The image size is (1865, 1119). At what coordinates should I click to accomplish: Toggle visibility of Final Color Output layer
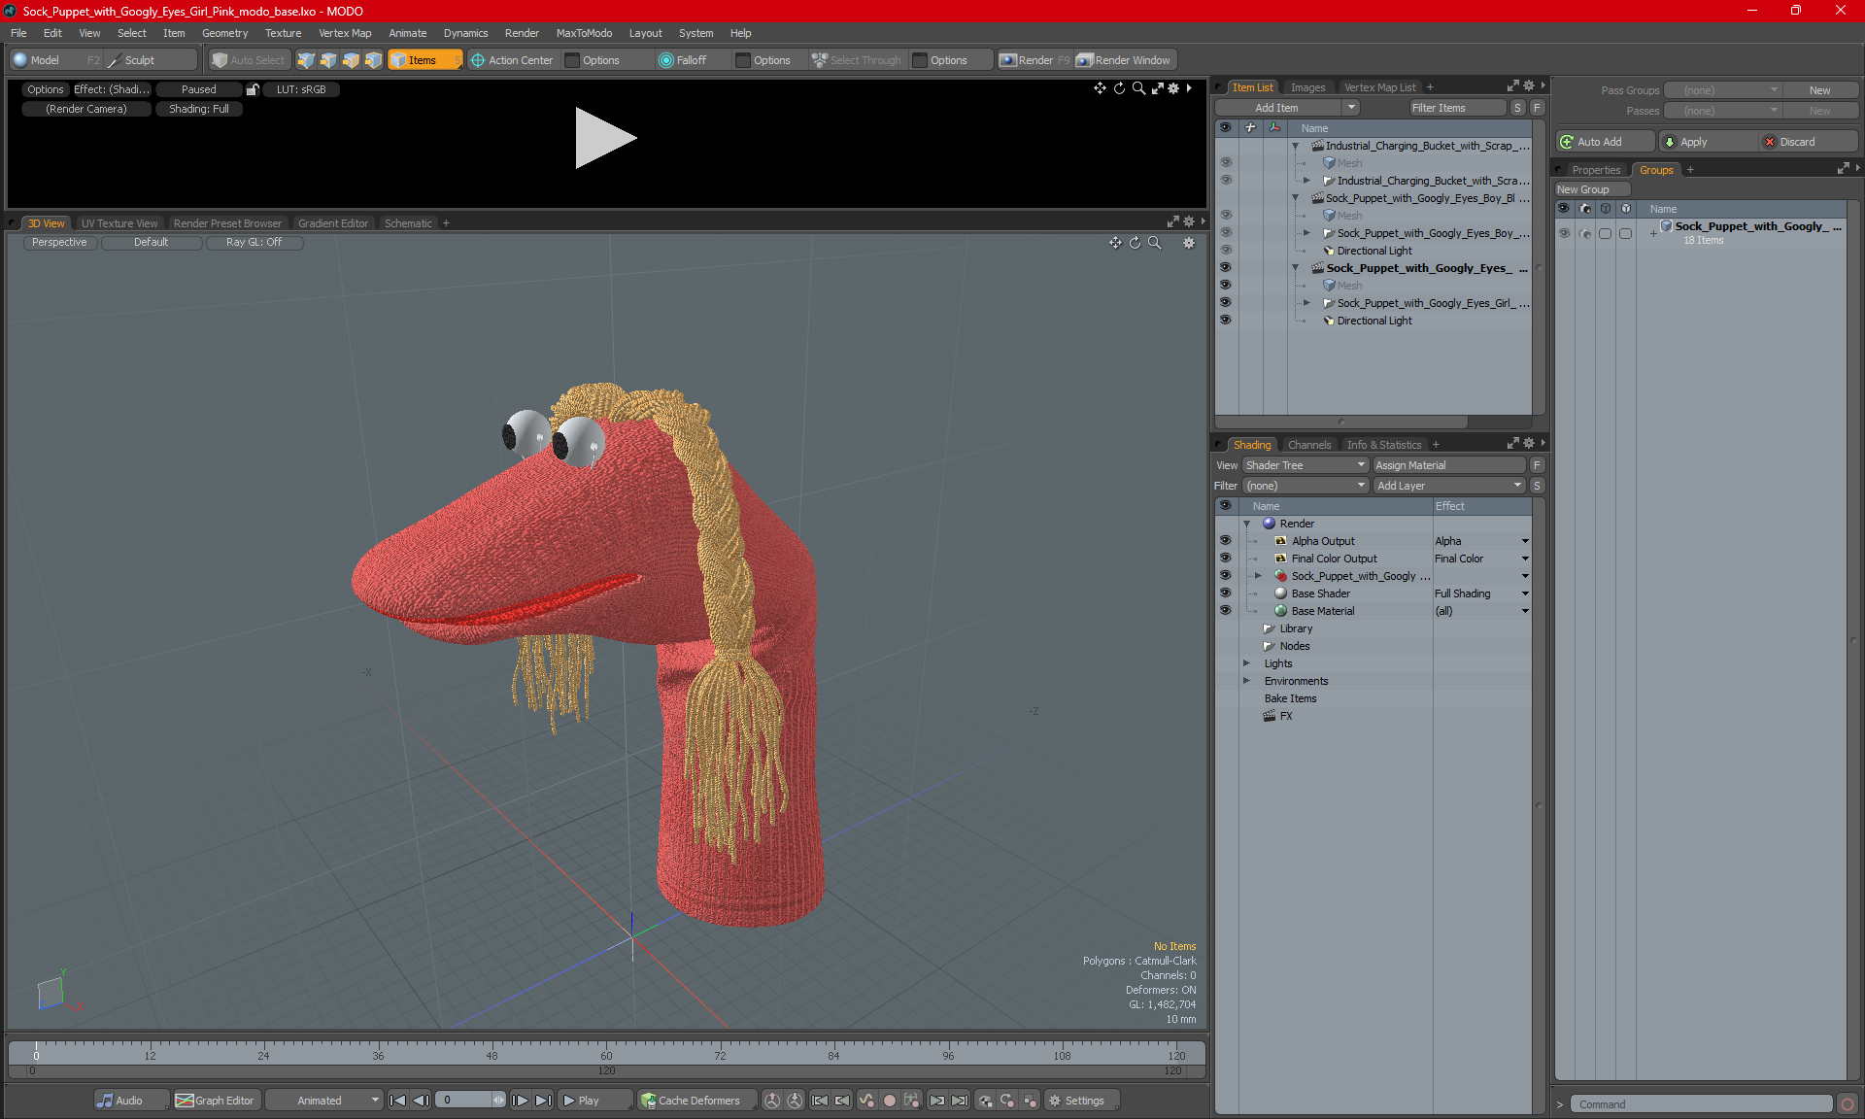pyautogui.click(x=1225, y=558)
